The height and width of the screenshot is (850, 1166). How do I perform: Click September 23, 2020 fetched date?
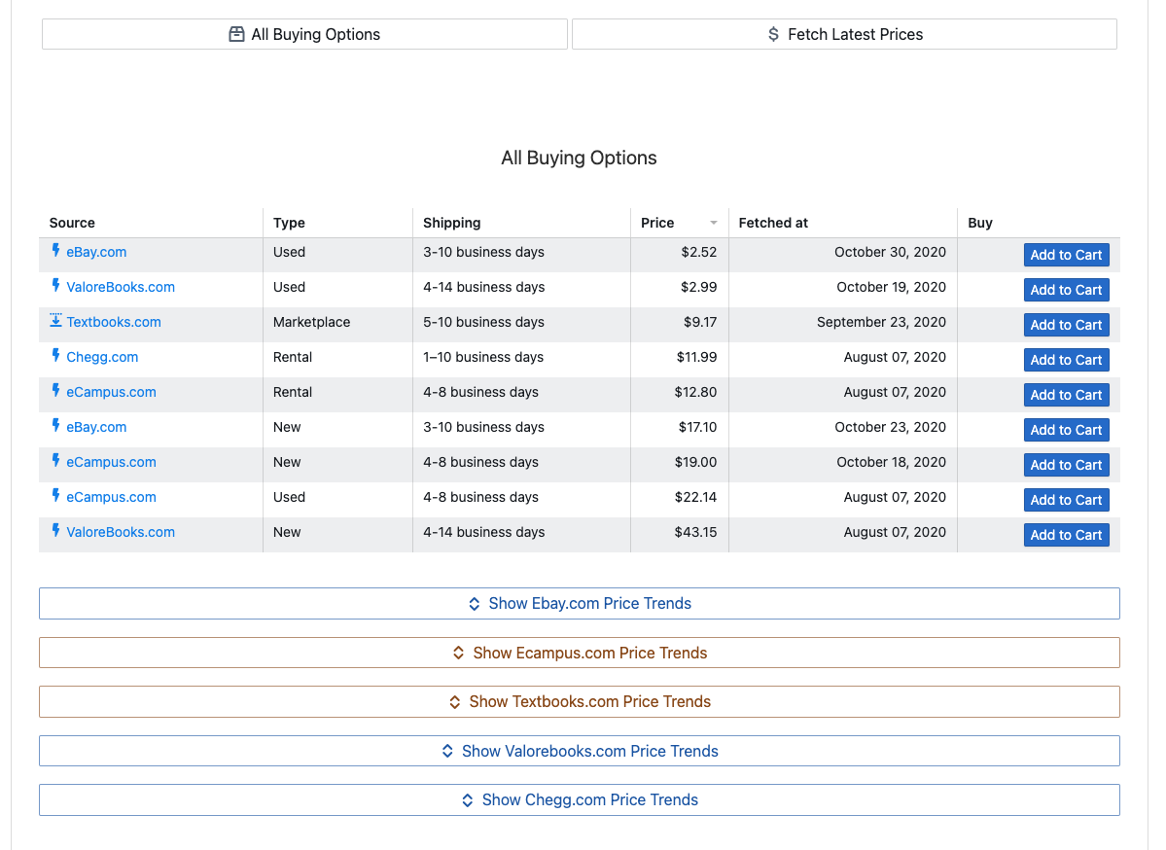881,322
